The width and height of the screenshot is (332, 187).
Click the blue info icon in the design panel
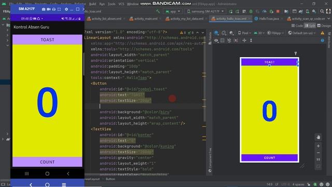tap(322, 41)
